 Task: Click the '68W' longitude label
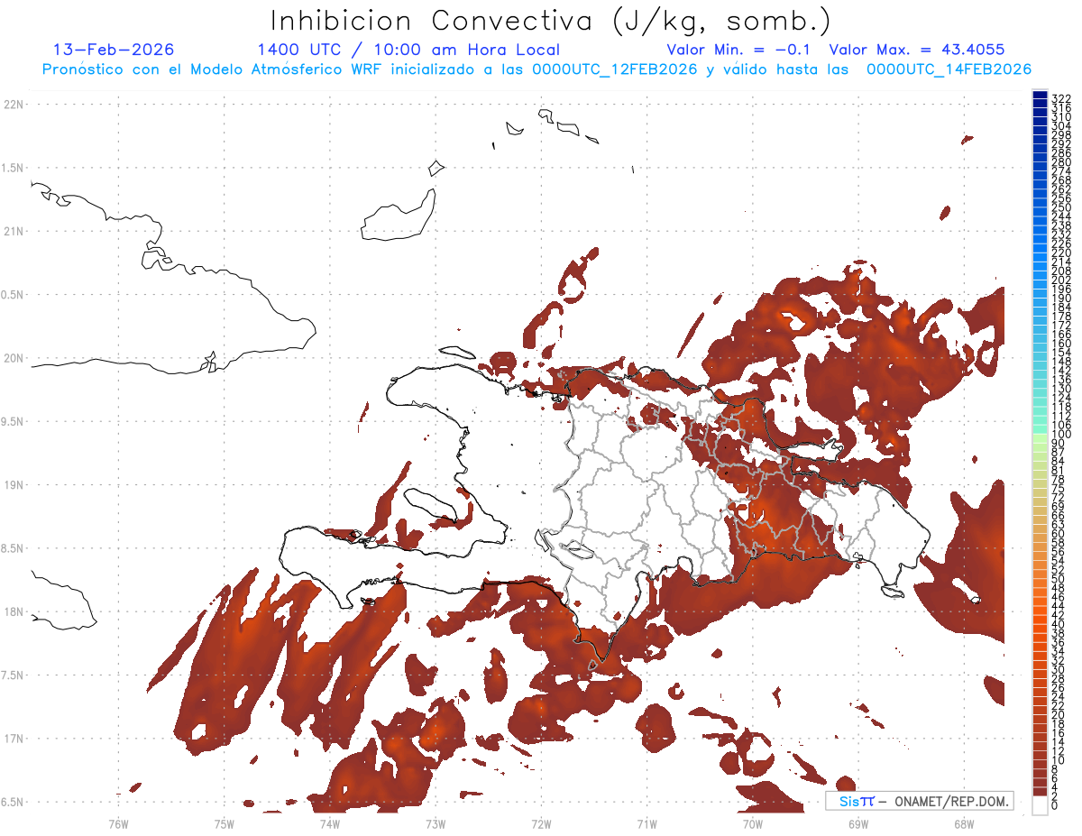pos(964,823)
